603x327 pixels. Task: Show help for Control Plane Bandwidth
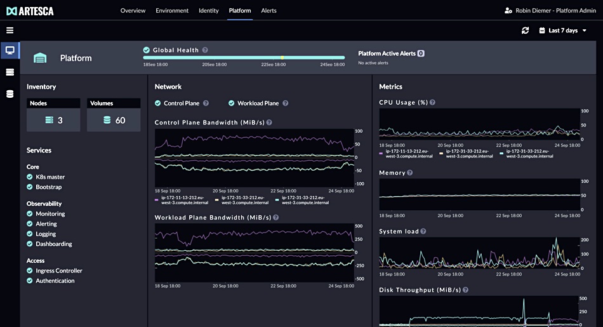tap(269, 123)
